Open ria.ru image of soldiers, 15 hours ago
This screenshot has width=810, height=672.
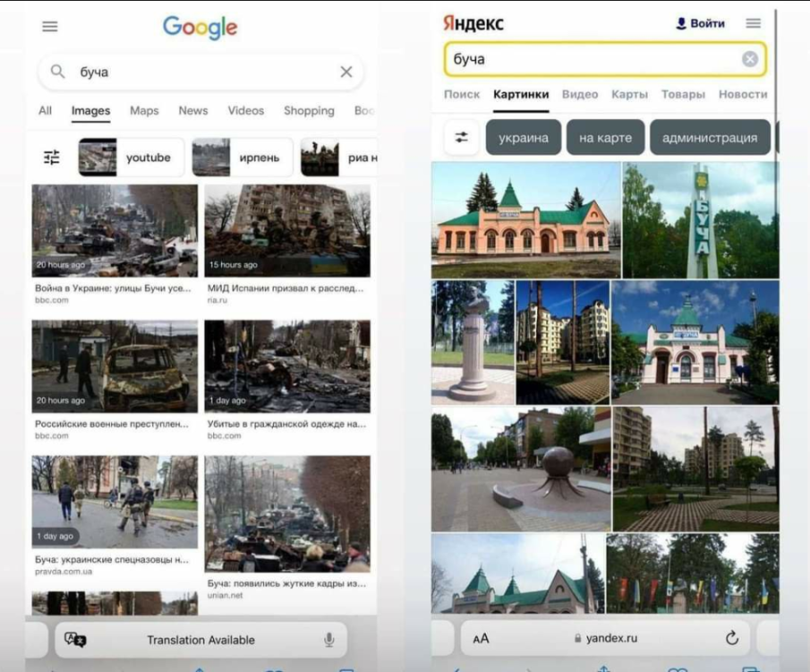(287, 231)
